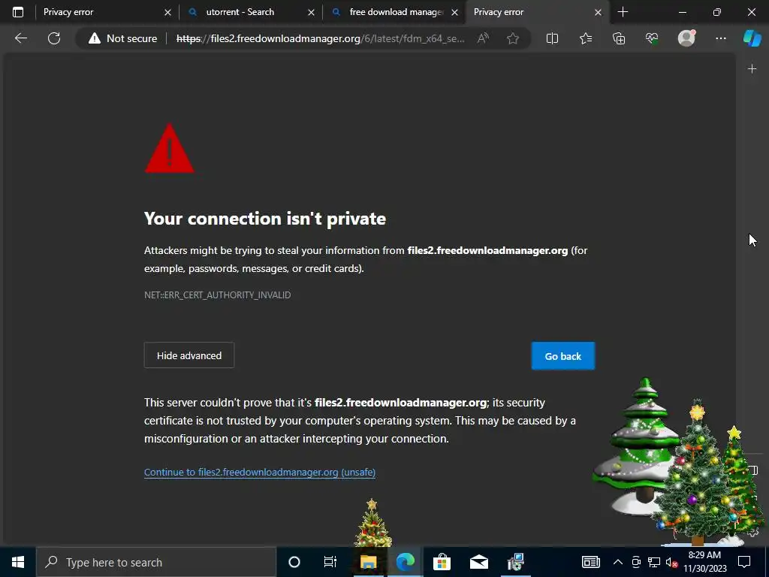Open the notification center icon
Viewport: 769px width, 577px height.
point(744,562)
